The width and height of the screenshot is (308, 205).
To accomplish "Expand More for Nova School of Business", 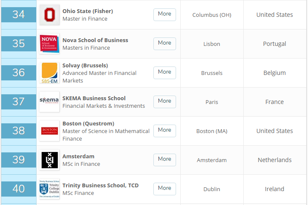I will point(164,43).
